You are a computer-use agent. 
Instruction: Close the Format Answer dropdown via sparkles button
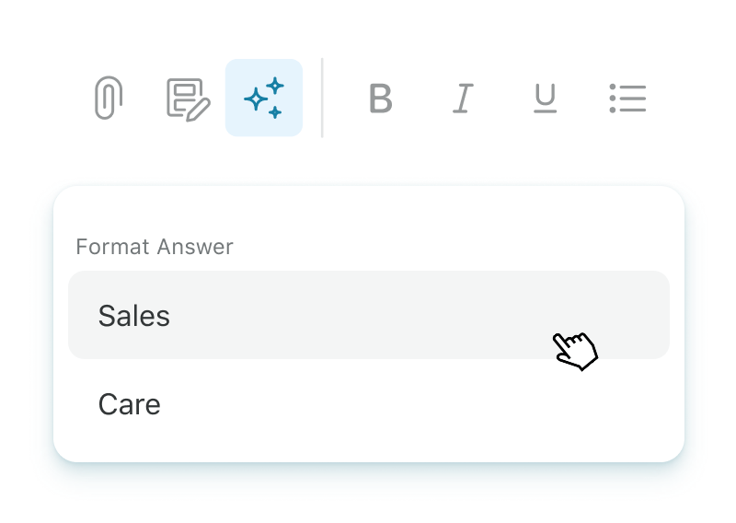(x=264, y=98)
